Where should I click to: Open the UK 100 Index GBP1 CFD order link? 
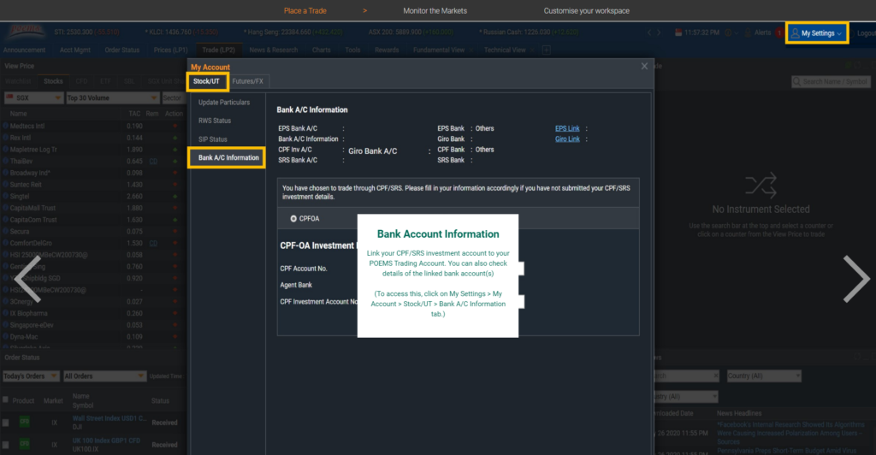106,440
